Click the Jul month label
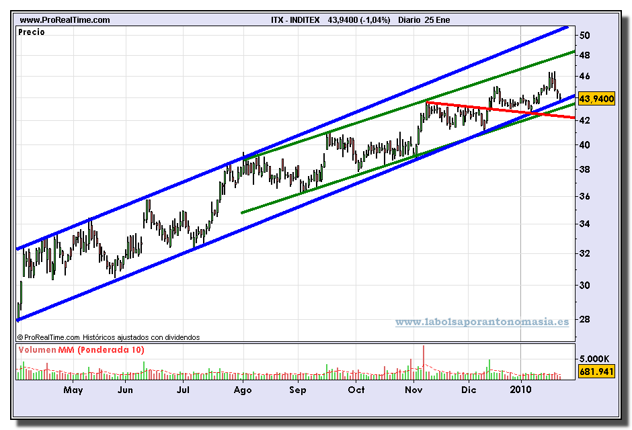 click(183, 390)
